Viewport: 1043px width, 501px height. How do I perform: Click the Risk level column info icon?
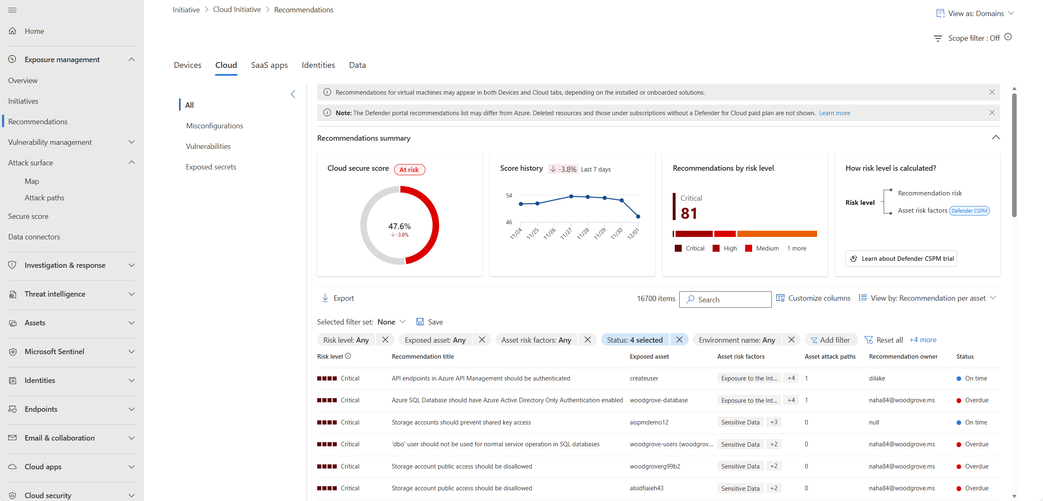pyautogui.click(x=348, y=356)
